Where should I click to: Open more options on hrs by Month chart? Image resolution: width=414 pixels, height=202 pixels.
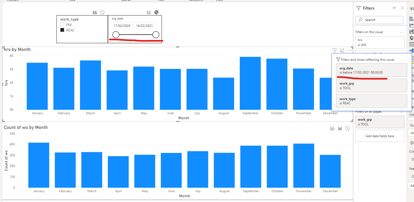click(x=350, y=50)
